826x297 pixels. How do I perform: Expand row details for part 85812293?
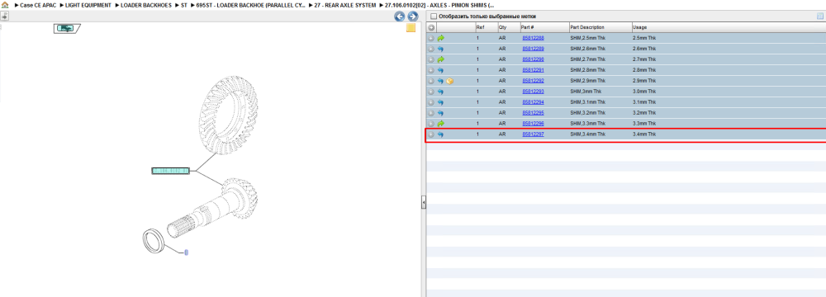click(431, 92)
